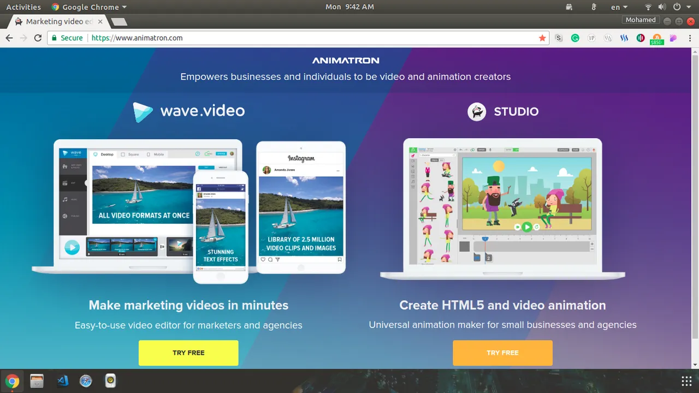Click the yellow TRY FREE button
This screenshot has width=699, height=393.
click(188, 353)
